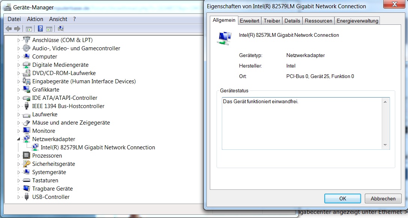
Task: Switch to the Ressourcen tab
Action: click(x=319, y=21)
